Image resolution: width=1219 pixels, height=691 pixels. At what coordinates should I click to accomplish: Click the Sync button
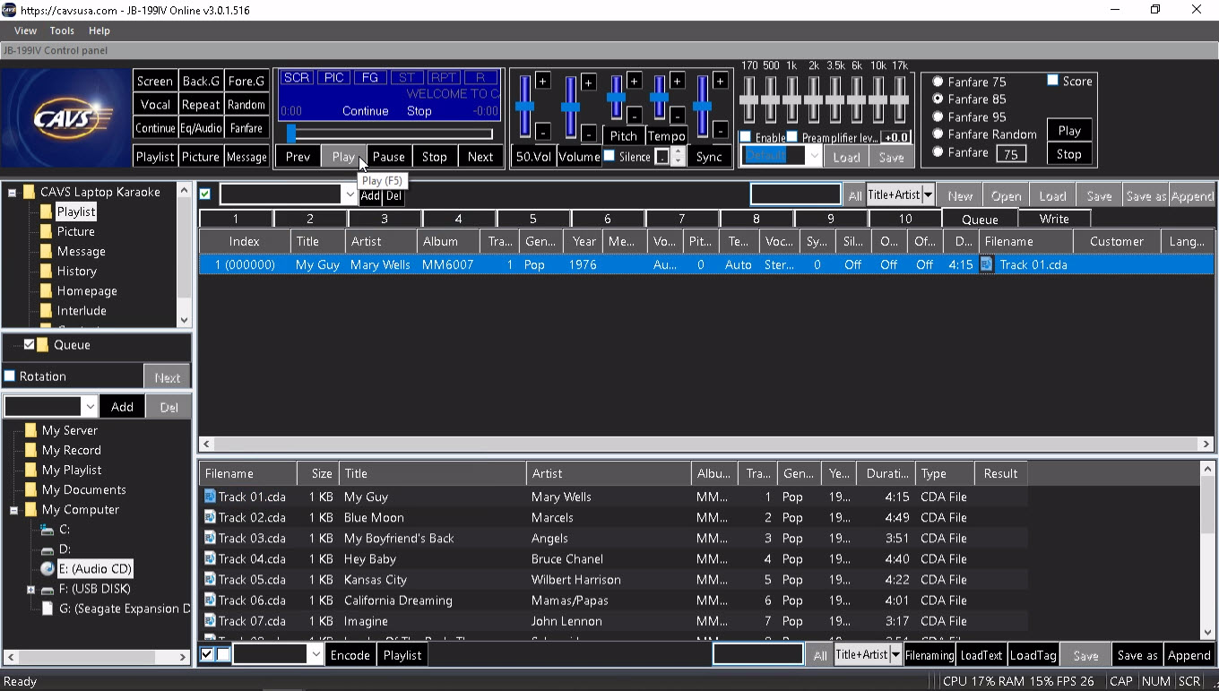point(709,156)
